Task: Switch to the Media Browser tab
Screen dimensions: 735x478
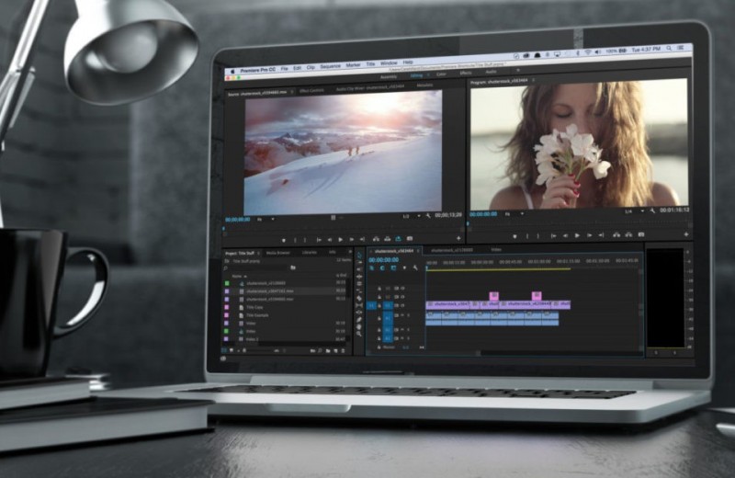Action: (x=277, y=252)
